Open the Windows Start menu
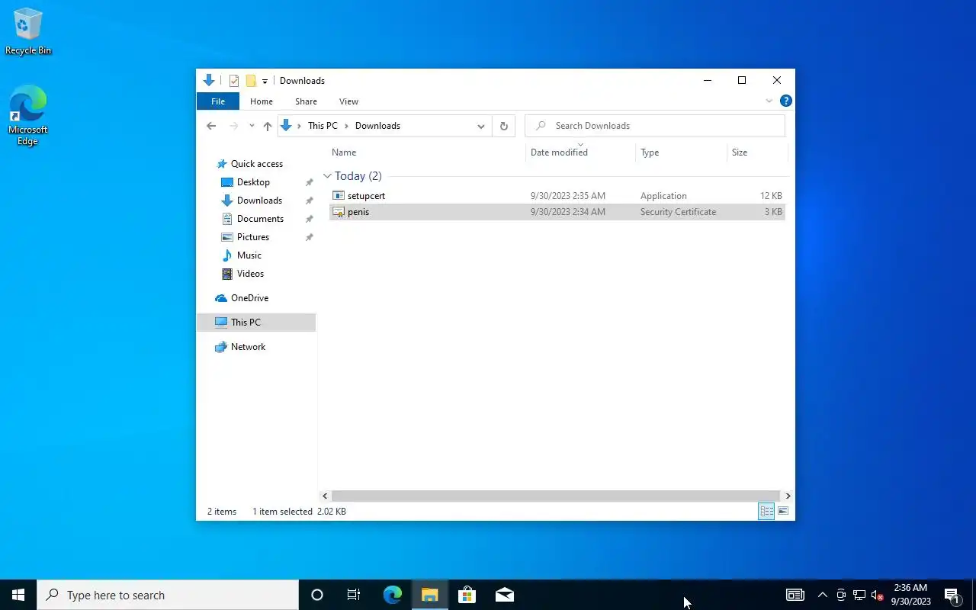 [x=18, y=595]
